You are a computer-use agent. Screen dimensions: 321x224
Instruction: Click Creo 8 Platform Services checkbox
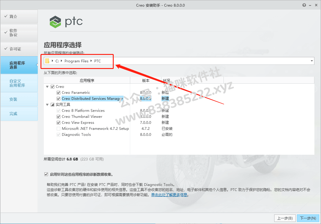pyautogui.click(x=58, y=111)
